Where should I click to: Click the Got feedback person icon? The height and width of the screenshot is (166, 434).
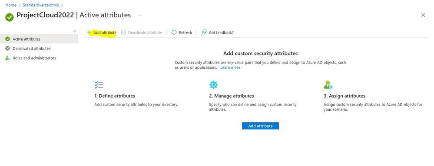click(204, 32)
